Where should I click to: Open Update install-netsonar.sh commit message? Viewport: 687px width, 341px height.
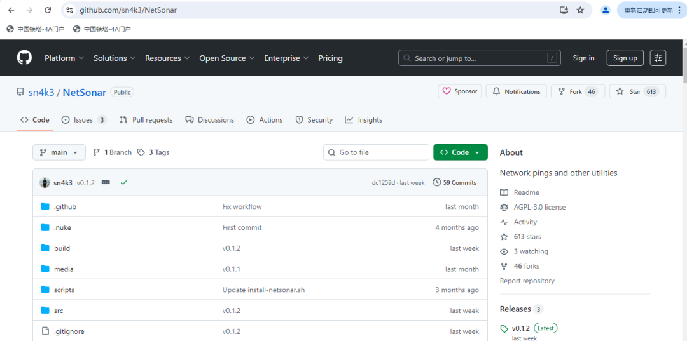point(263,290)
